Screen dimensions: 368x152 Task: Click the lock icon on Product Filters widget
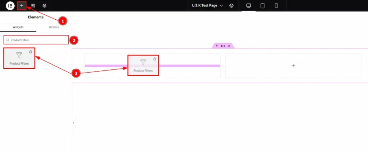click(x=31, y=52)
